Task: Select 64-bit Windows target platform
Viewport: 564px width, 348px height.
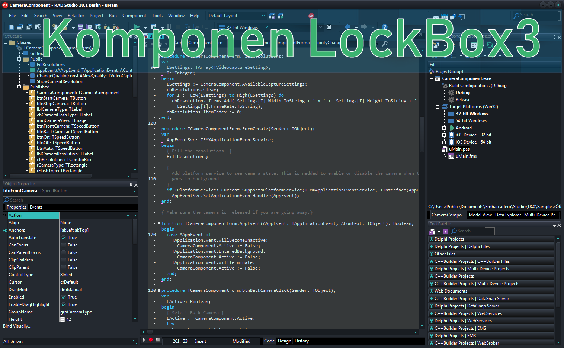Action: coord(471,121)
